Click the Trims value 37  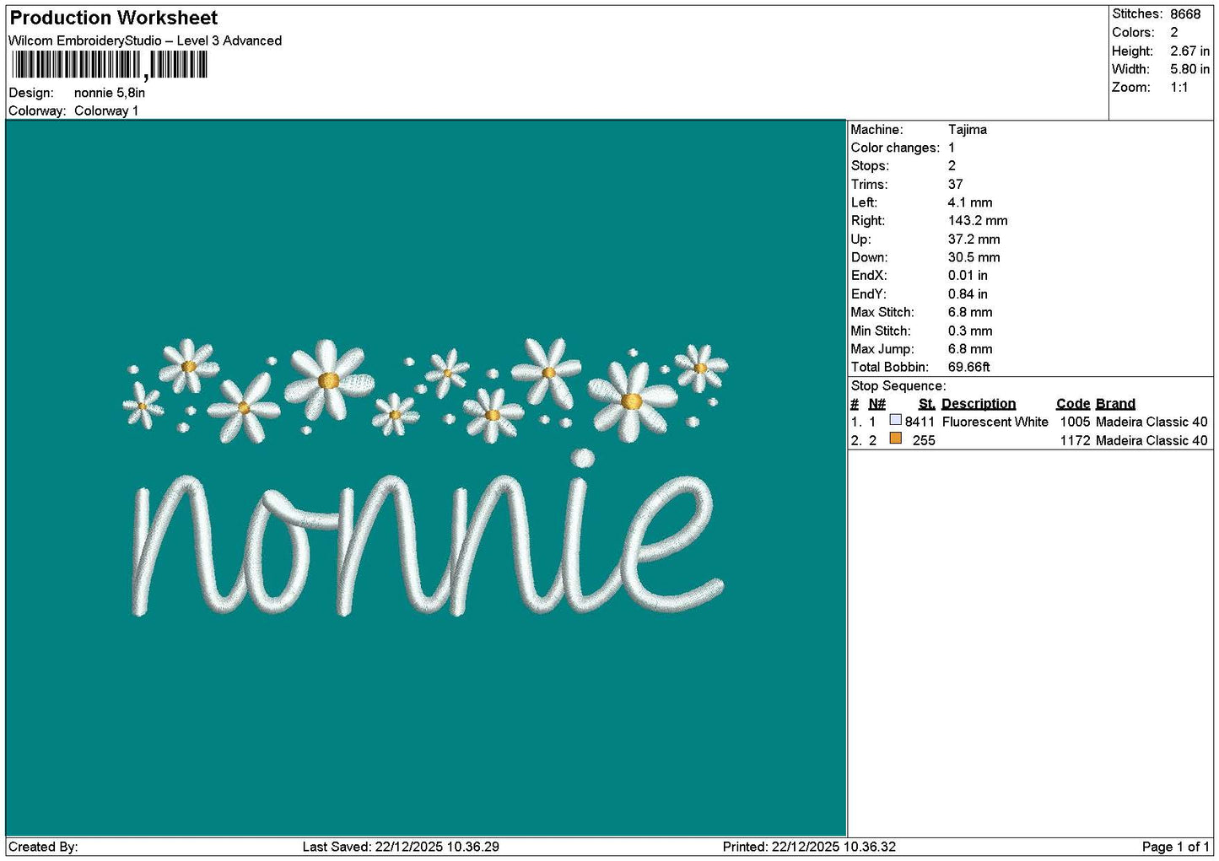click(x=956, y=185)
